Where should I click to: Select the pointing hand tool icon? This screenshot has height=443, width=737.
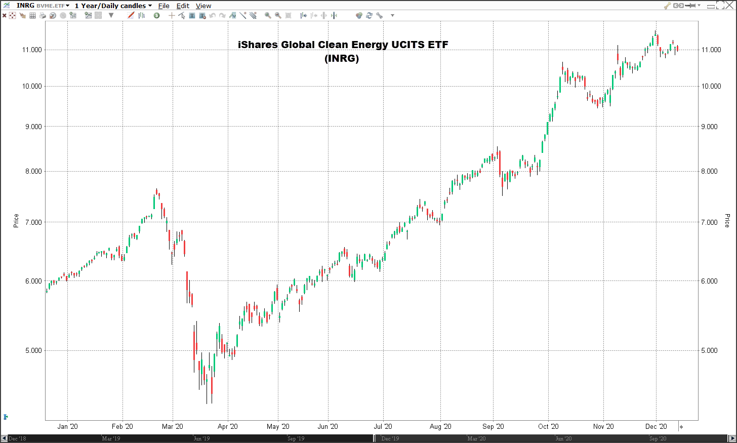(22, 16)
